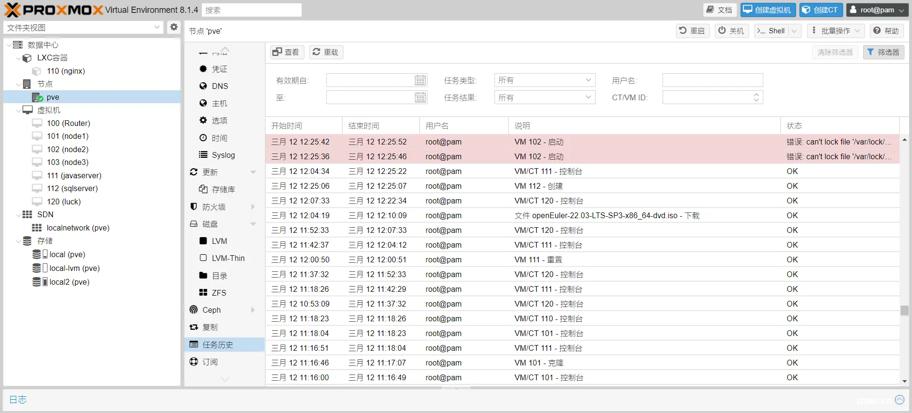Click the 帮助 help button
912x413 pixels.
[886, 31]
